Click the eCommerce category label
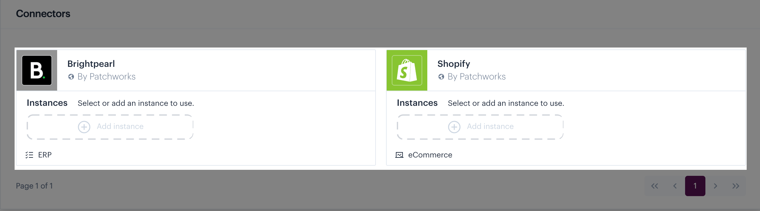Image resolution: width=760 pixels, height=211 pixels. click(x=430, y=155)
